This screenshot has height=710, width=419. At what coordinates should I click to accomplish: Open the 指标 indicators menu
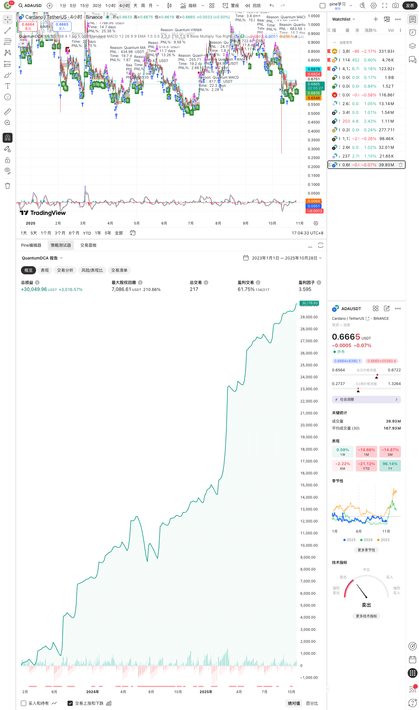coord(189,6)
